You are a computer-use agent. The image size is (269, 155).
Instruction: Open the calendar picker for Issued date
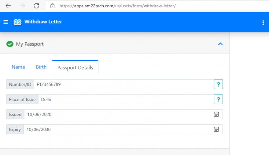216,114
